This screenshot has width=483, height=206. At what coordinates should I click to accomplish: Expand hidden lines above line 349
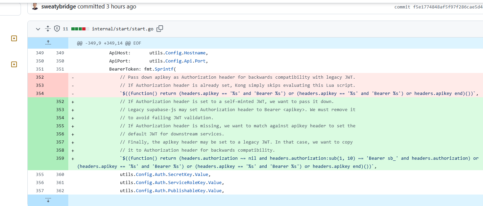coord(48,43)
